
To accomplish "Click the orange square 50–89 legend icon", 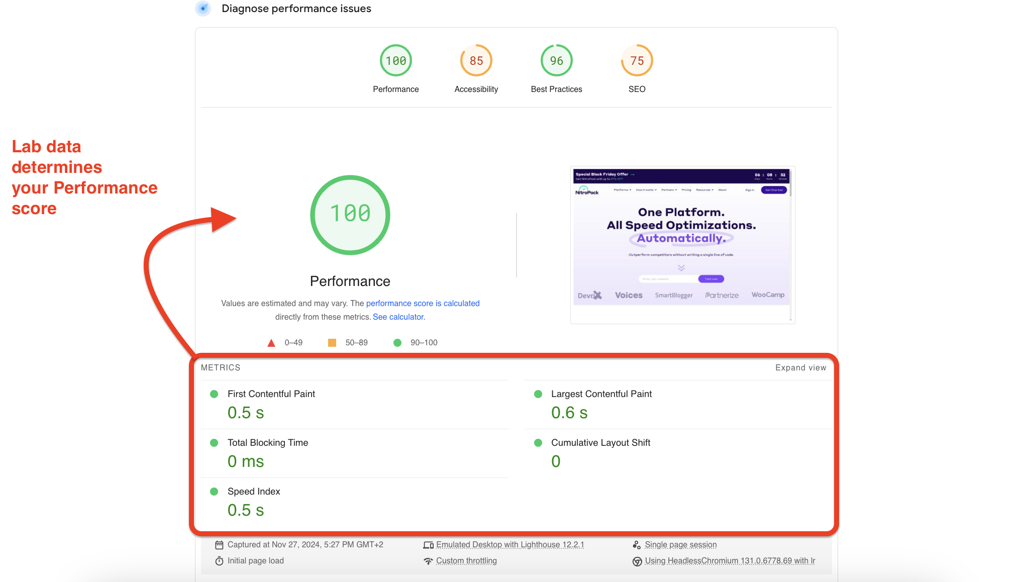I will coord(332,343).
